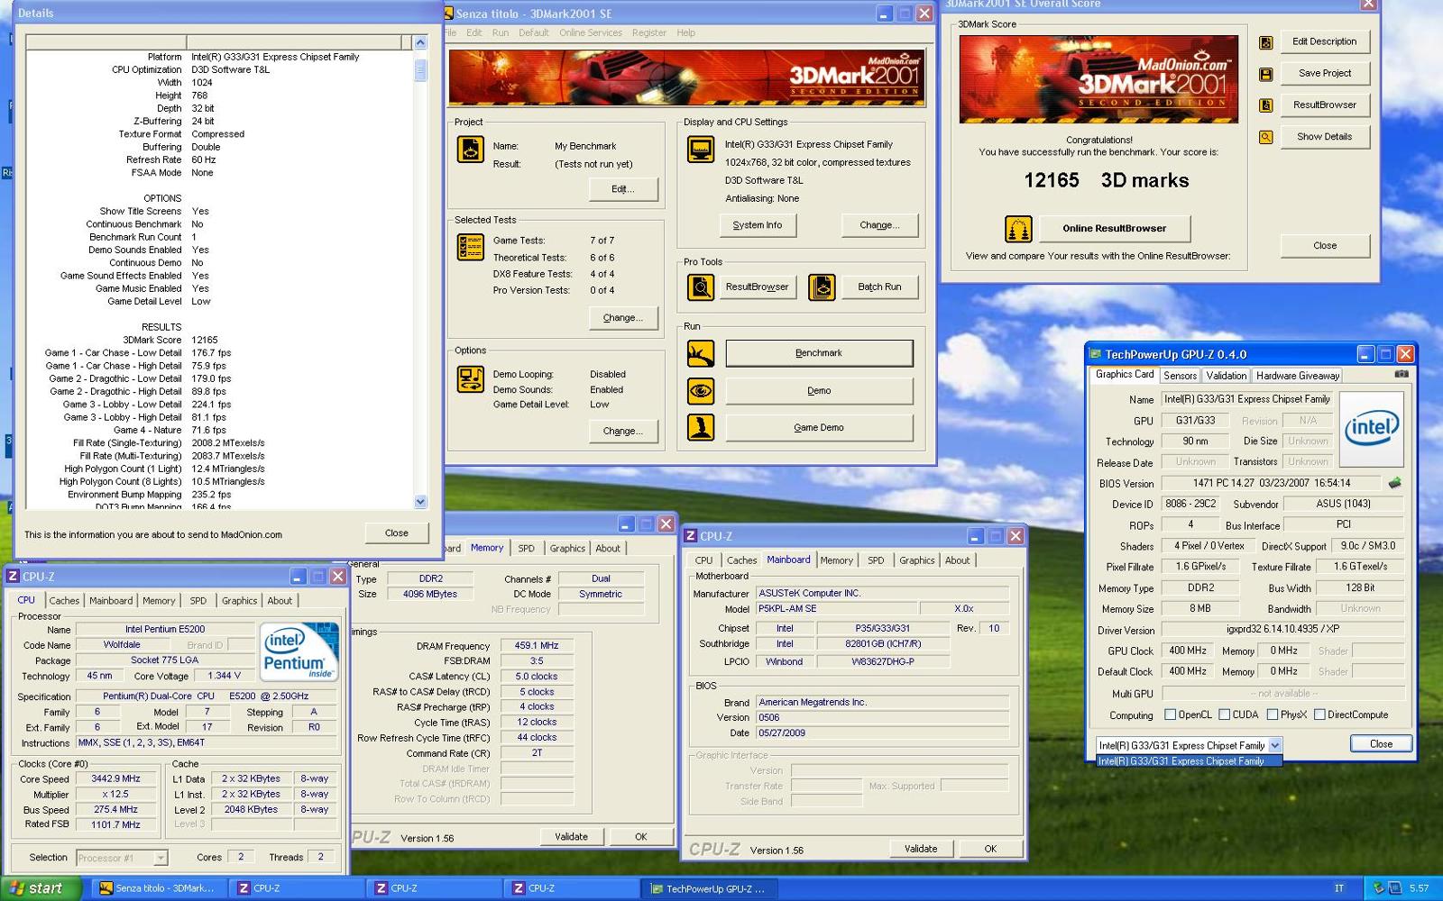The width and height of the screenshot is (1443, 901).
Task: Open the Processor #1 selection dropdown in CPU-Z
Action: 161,859
